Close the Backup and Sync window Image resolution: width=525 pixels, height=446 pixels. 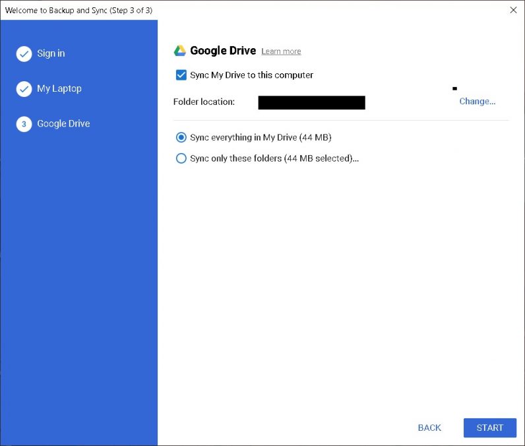point(513,10)
